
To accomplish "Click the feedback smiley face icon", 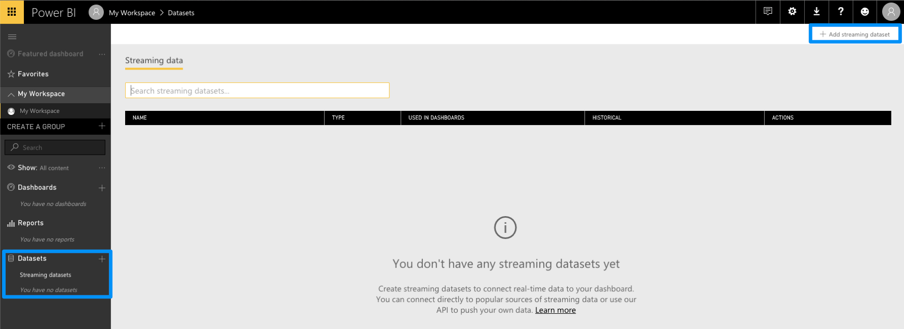I will (865, 12).
